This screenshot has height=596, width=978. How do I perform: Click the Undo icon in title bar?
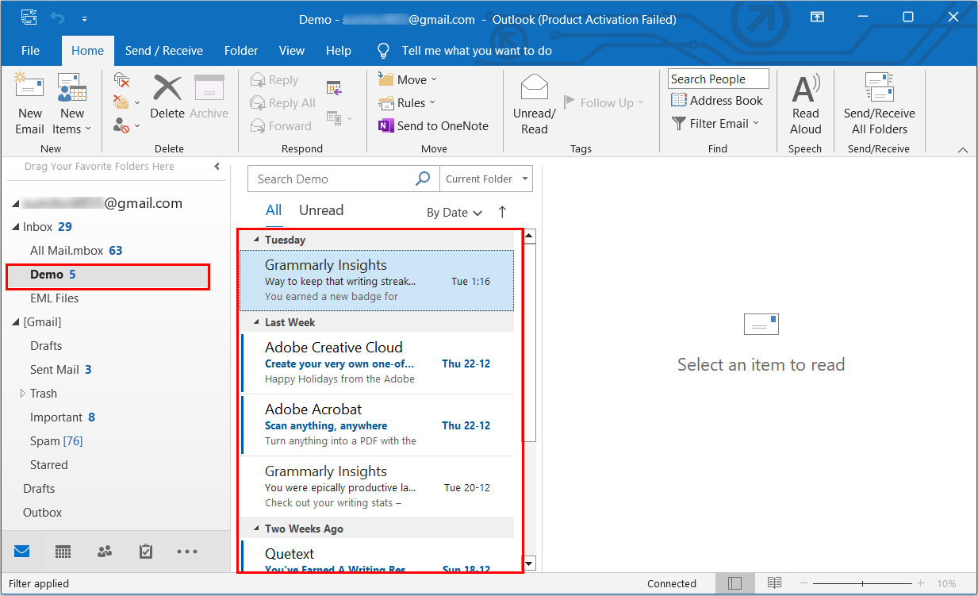57,17
